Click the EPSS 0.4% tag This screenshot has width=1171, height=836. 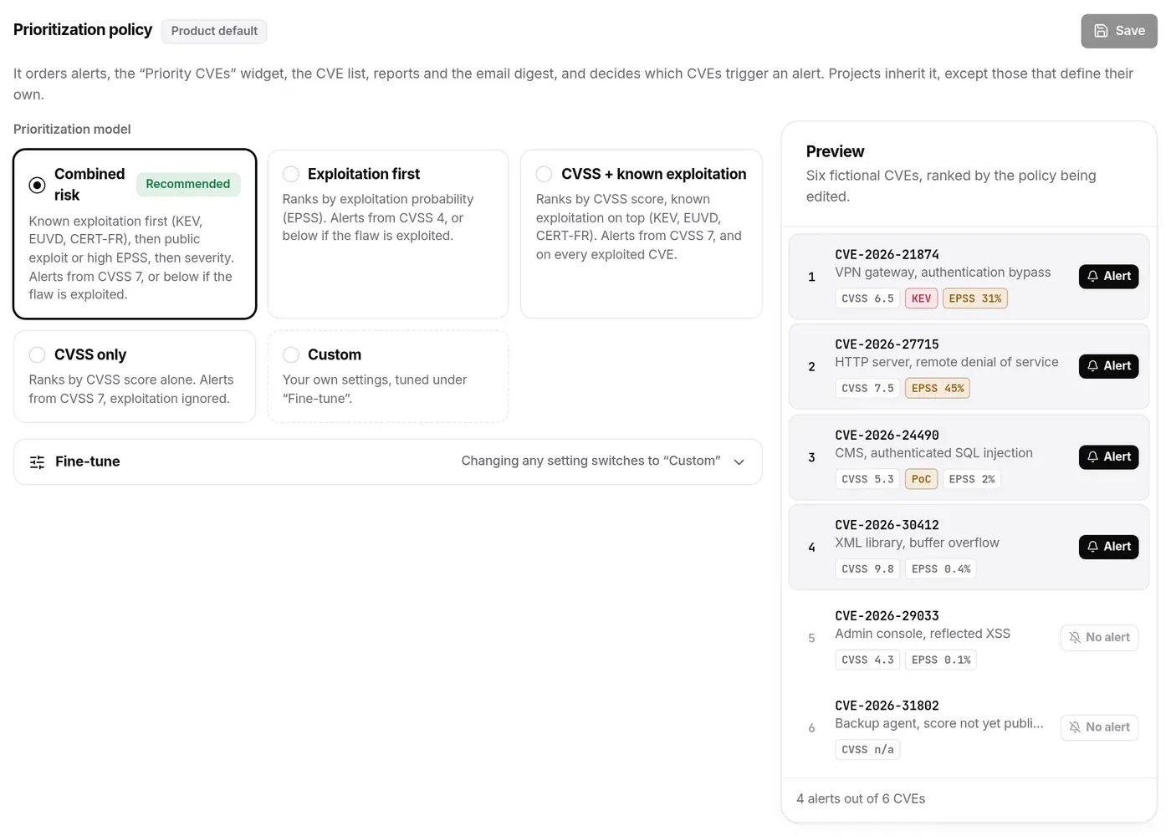(941, 569)
